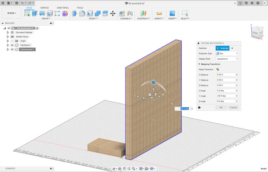Select the Fillet tool
268x172 pixels.
click(82, 13)
